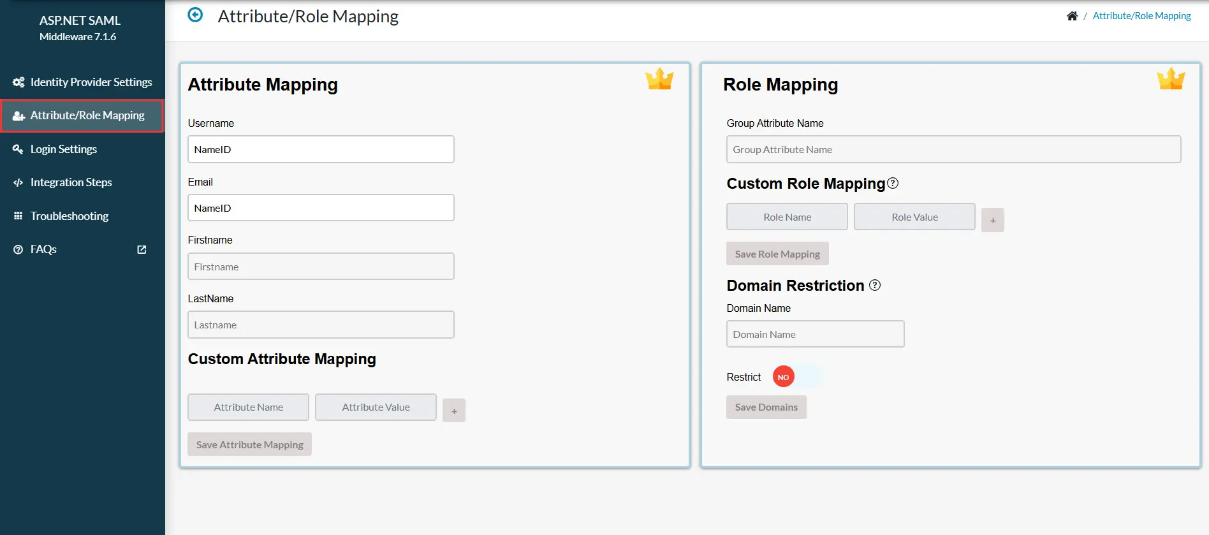This screenshot has width=1209, height=535.
Task: Go to Integration Steps in sidebar
Action: [71, 182]
